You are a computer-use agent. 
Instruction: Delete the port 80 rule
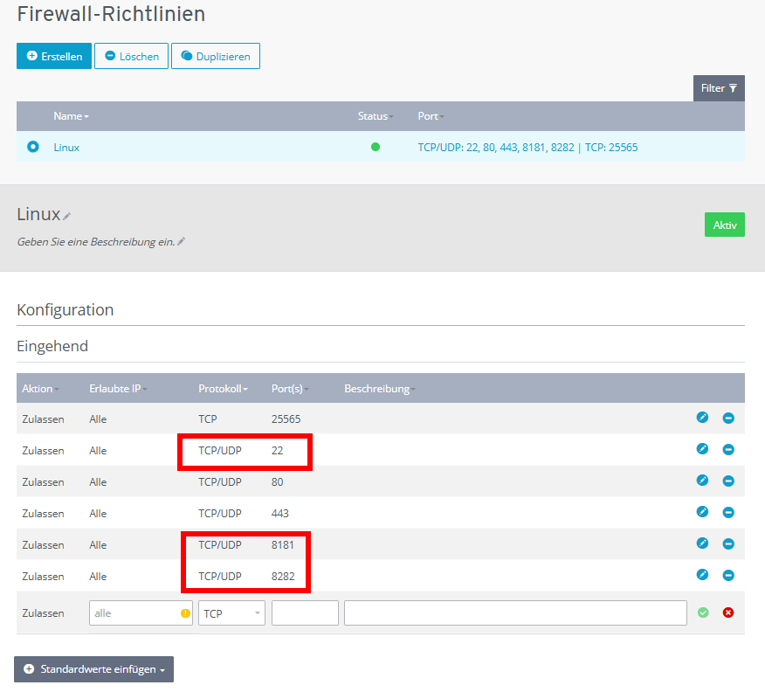tap(728, 481)
